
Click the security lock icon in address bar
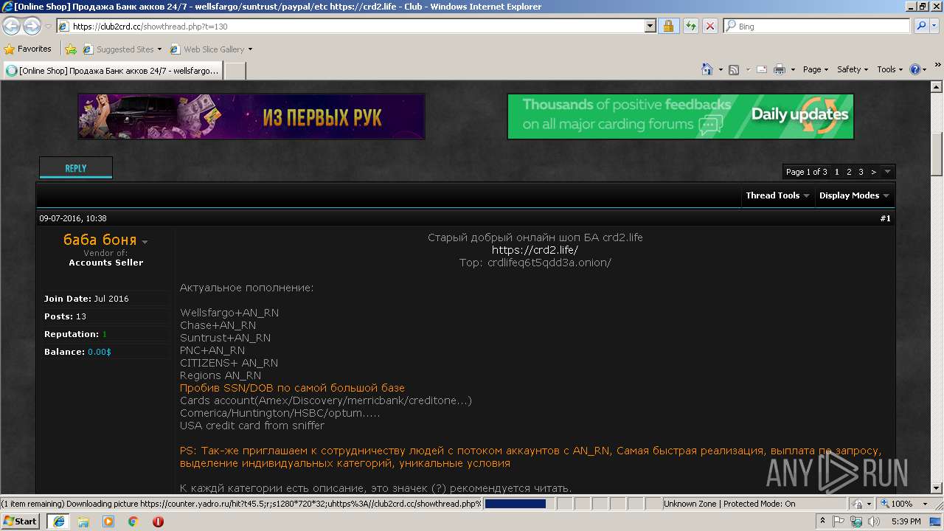668,26
